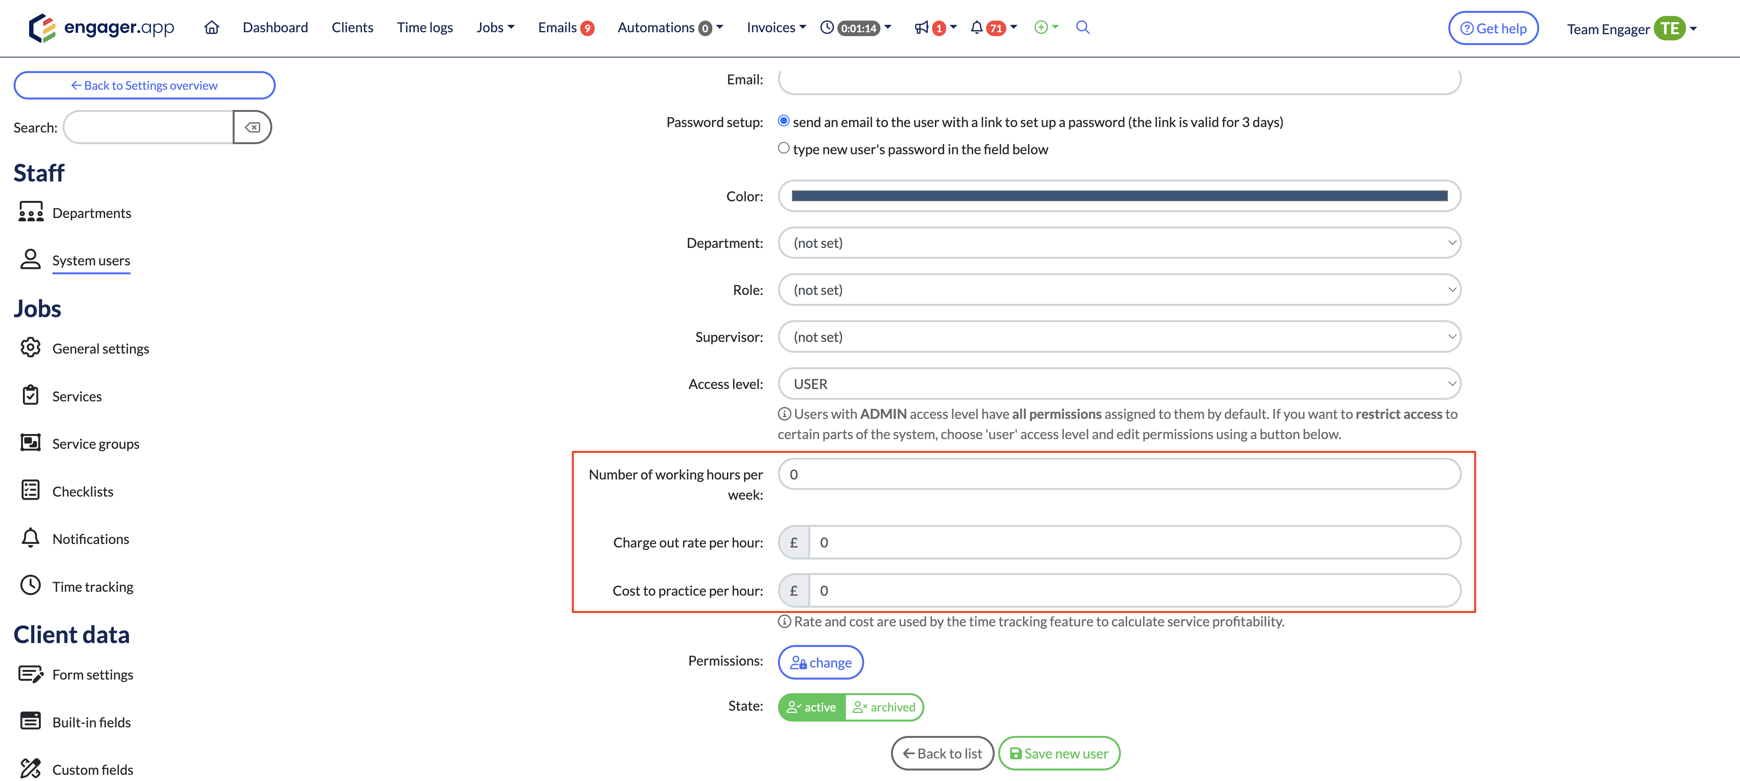Click Back to Settings overview
Viewport: 1740px width, 781px height.
coord(144,85)
